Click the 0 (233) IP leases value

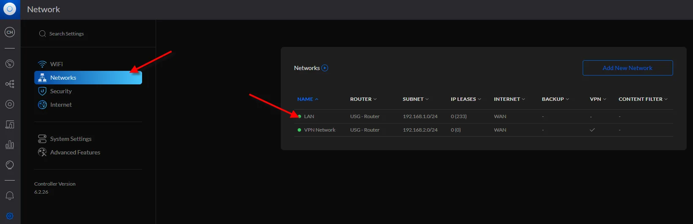459,116
